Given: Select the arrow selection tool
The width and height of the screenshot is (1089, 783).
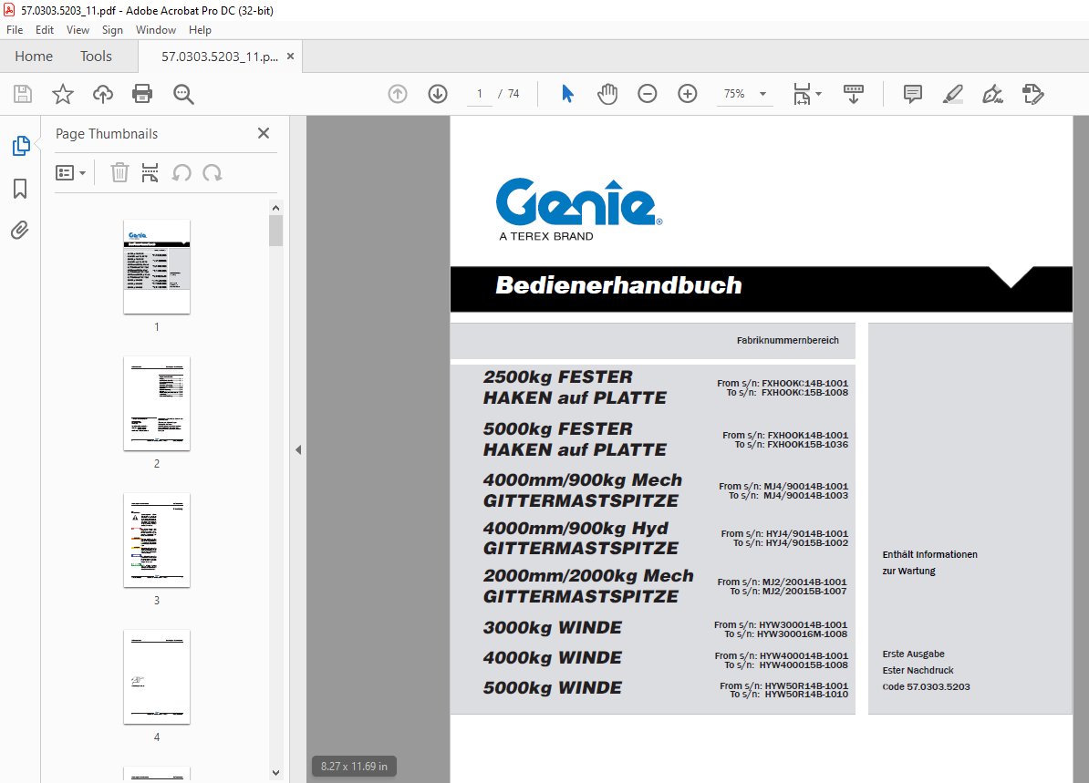Looking at the screenshot, I should [567, 94].
